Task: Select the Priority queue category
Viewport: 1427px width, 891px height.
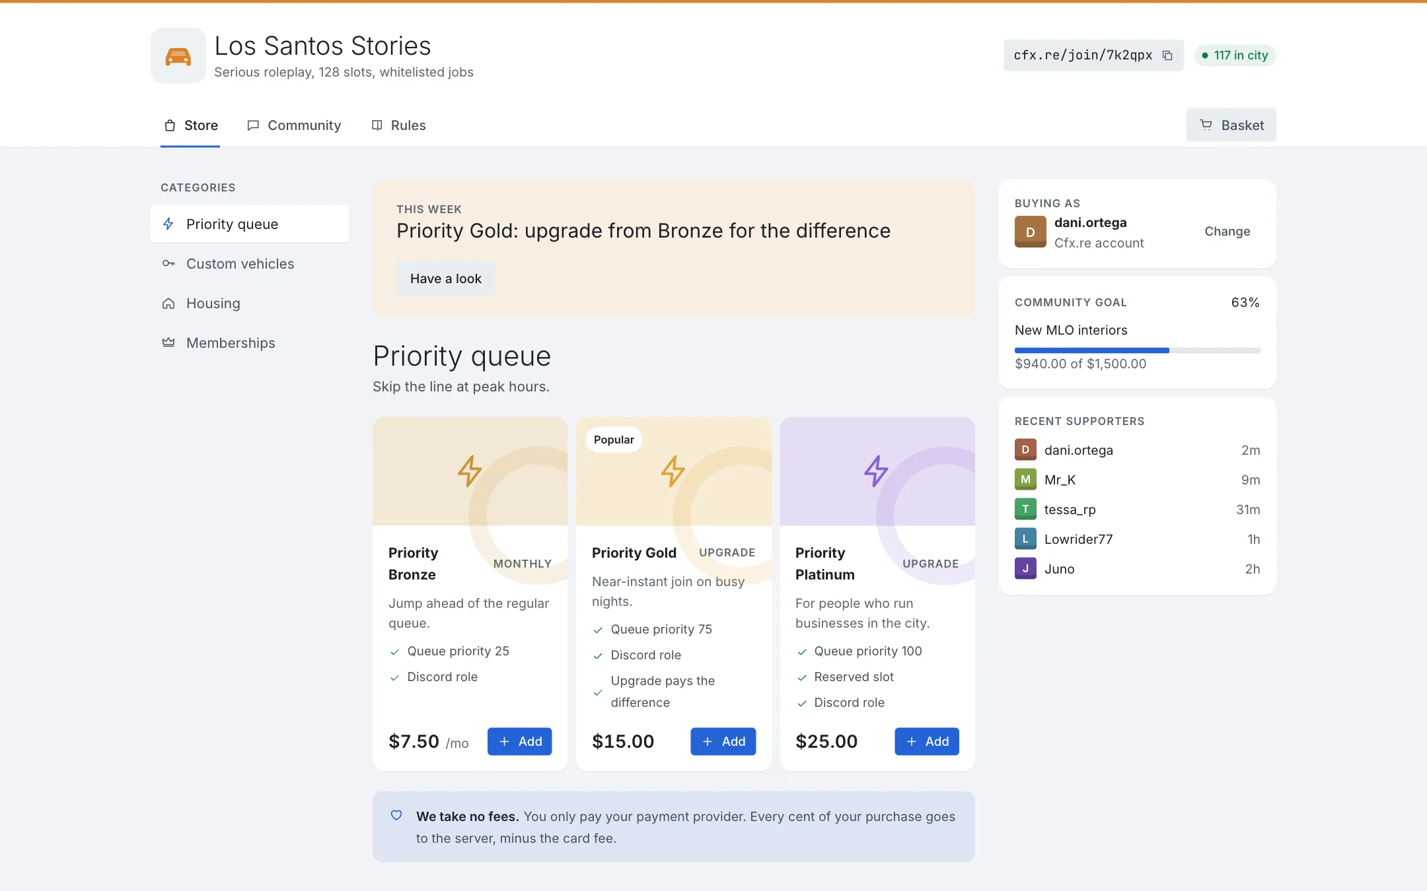Action: click(250, 224)
